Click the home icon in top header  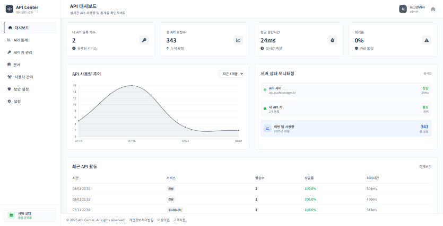click(433, 9)
